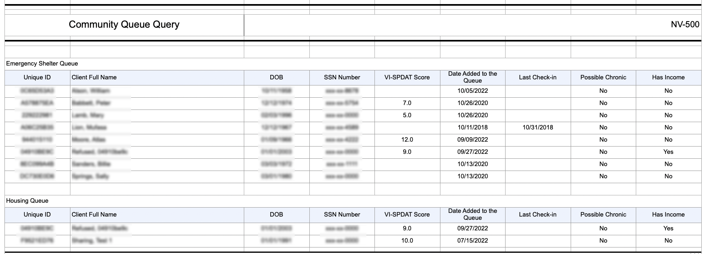Click "Unique ID" header in Housing Queue

click(x=37, y=215)
